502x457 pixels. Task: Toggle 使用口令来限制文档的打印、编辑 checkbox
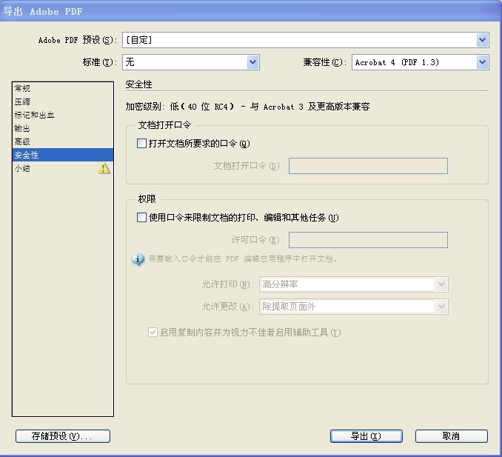[x=141, y=218]
